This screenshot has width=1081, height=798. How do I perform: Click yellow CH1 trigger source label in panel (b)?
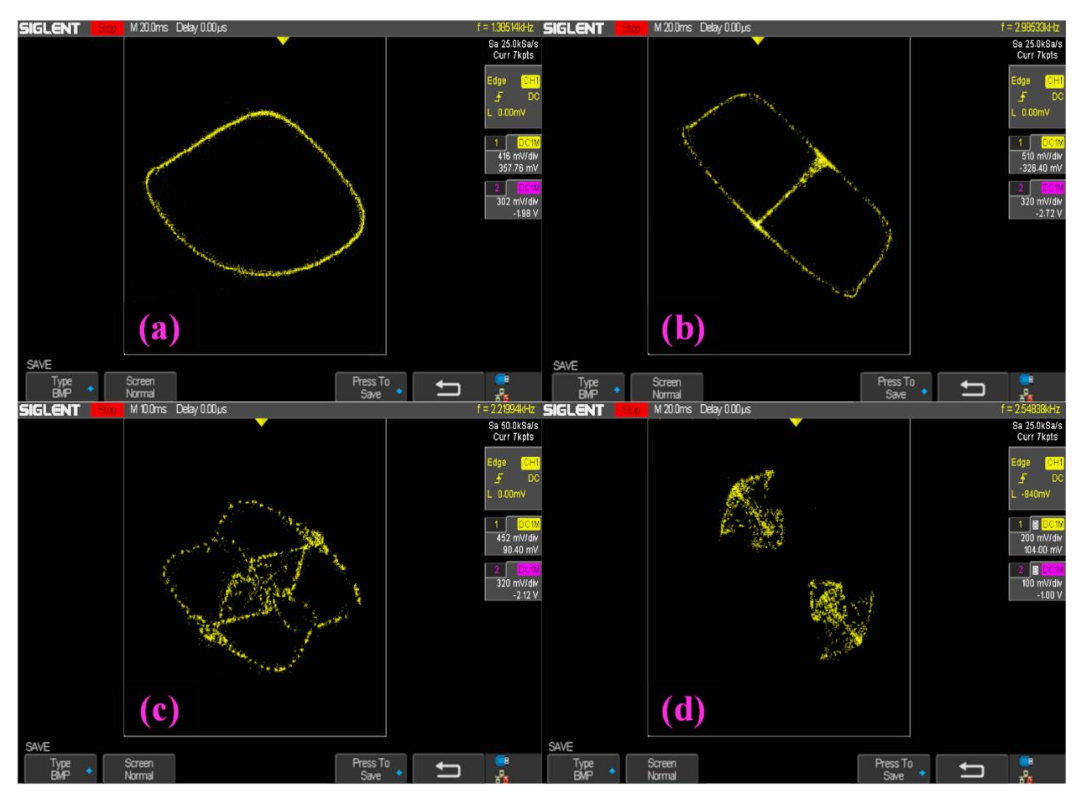point(1055,81)
